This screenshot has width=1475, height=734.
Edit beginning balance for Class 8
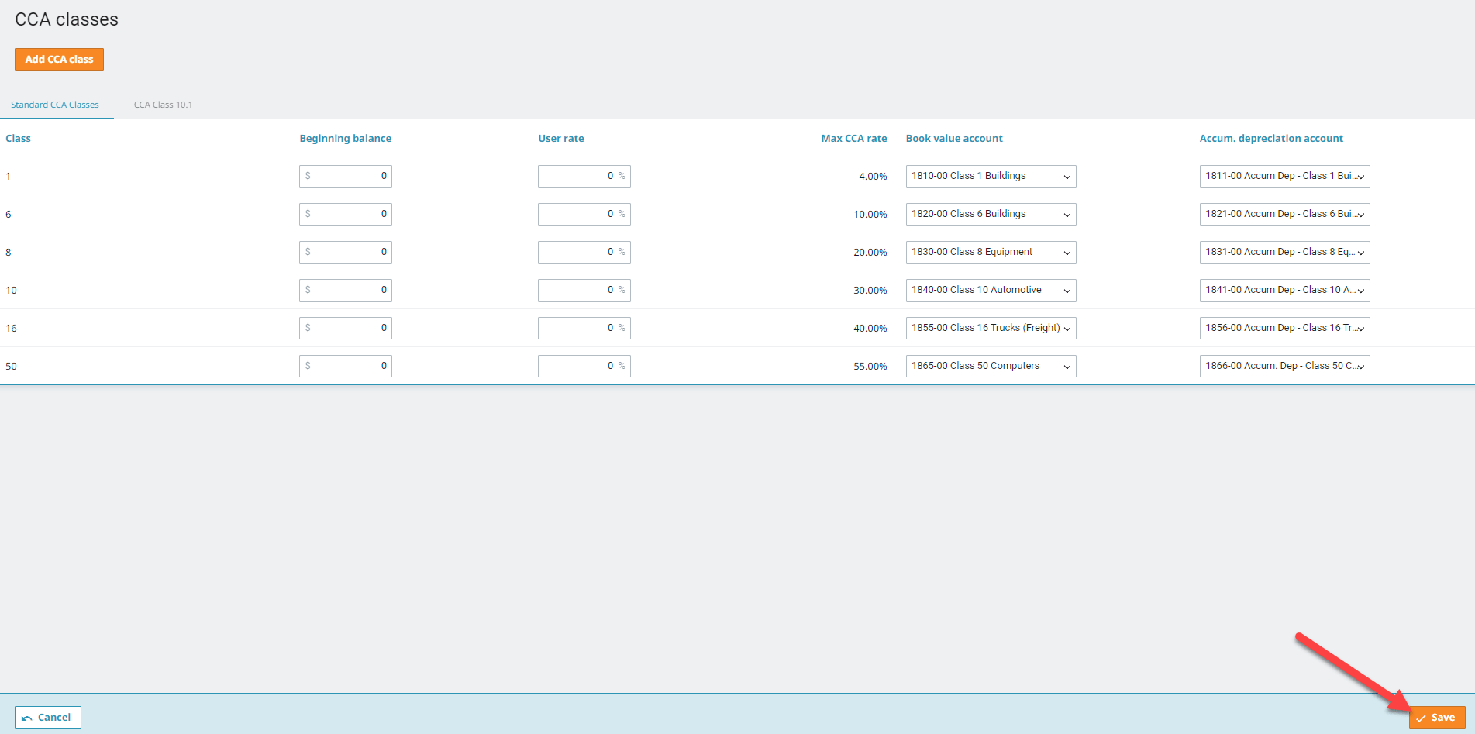click(346, 252)
